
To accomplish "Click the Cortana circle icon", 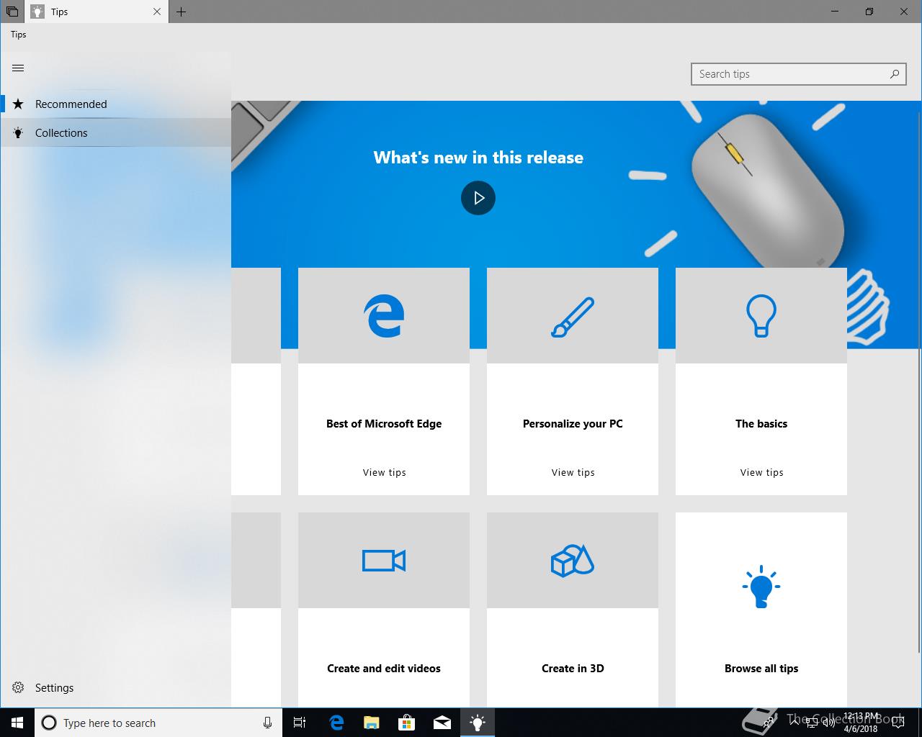I will (x=49, y=723).
